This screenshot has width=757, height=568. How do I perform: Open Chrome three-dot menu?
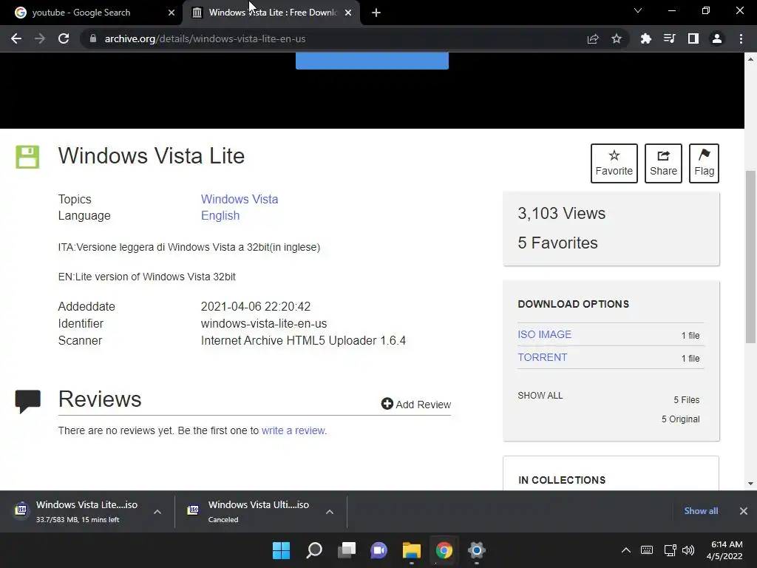(741, 38)
